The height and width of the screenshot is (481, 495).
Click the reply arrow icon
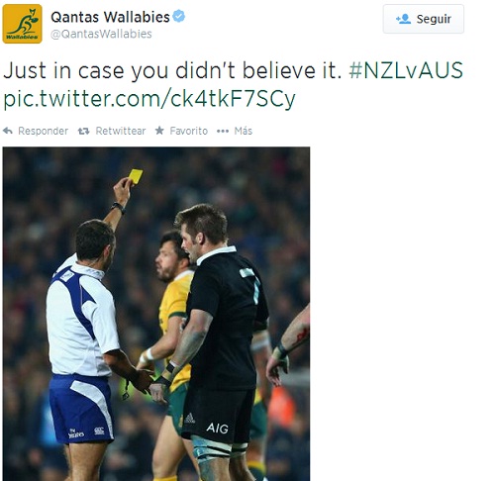pos(8,131)
